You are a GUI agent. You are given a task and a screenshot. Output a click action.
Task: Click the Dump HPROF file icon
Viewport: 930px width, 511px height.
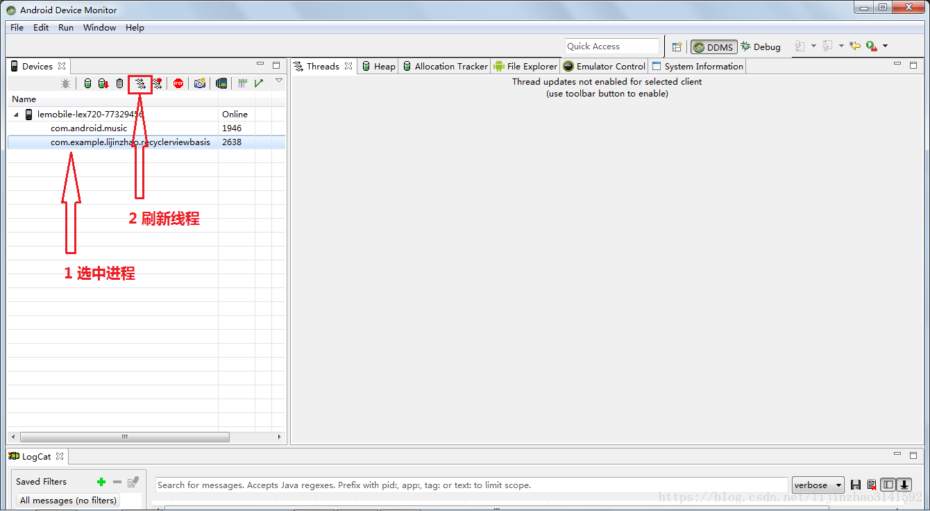pos(103,83)
